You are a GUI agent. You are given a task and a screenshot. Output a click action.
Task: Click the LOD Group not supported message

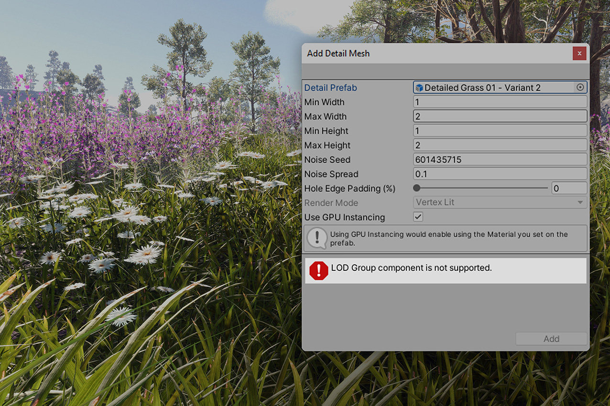click(411, 268)
